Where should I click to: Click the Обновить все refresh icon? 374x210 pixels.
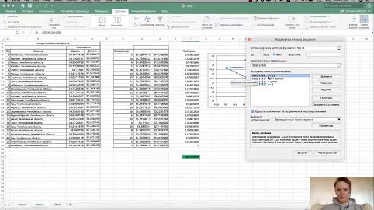pos(51,20)
